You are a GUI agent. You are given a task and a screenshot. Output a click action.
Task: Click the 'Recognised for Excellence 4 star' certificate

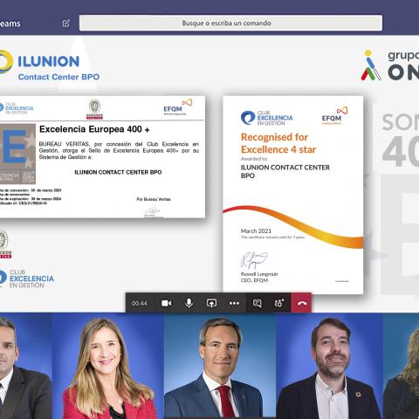click(x=293, y=195)
